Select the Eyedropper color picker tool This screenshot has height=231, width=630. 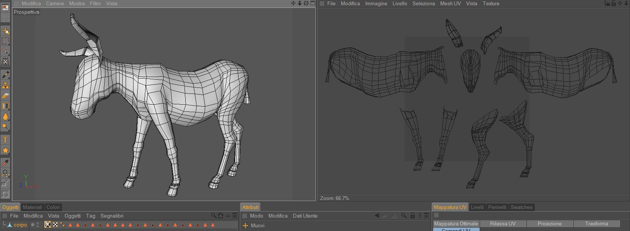click(5, 163)
